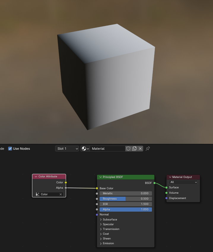Viewport: 213px width, 252px height.
Task: Toggle the pin icon in node editor header
Action: coord(148,149)
